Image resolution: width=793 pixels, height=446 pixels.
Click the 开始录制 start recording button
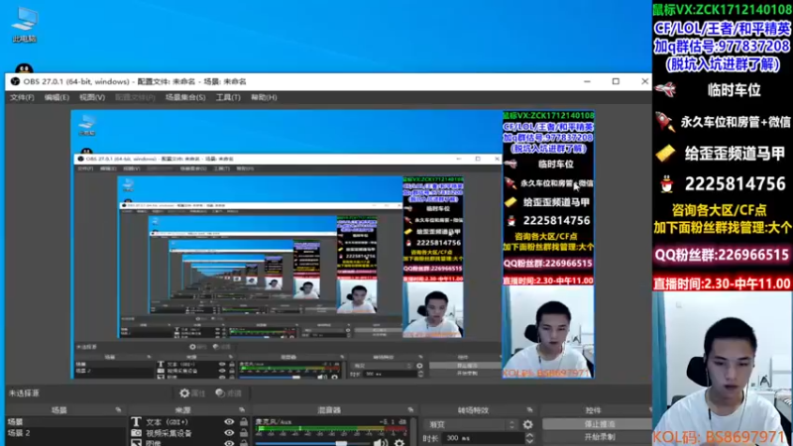pyautogui.click(x=598, y=436)
